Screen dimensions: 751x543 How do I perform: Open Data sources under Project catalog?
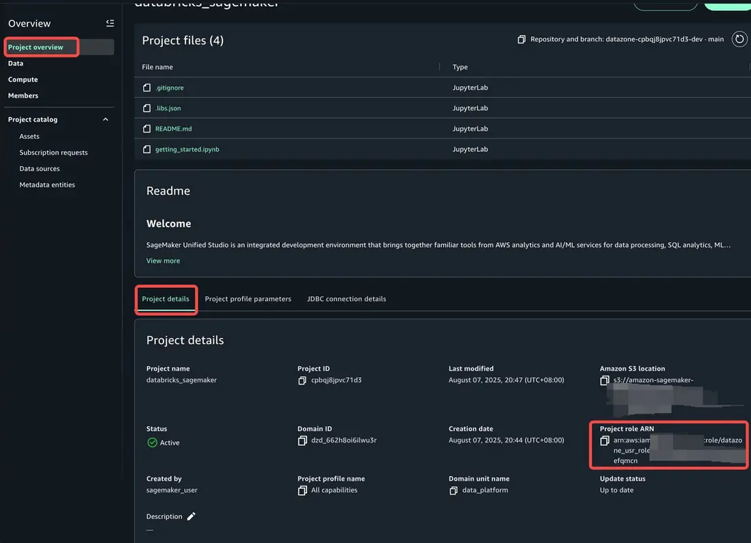(x=39, y=168)
